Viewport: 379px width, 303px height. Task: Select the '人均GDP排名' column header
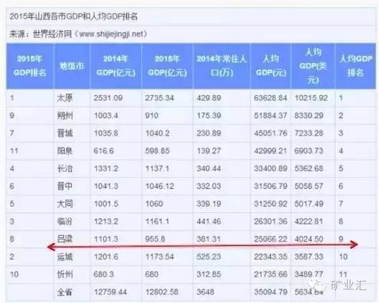tap(355, 66)
